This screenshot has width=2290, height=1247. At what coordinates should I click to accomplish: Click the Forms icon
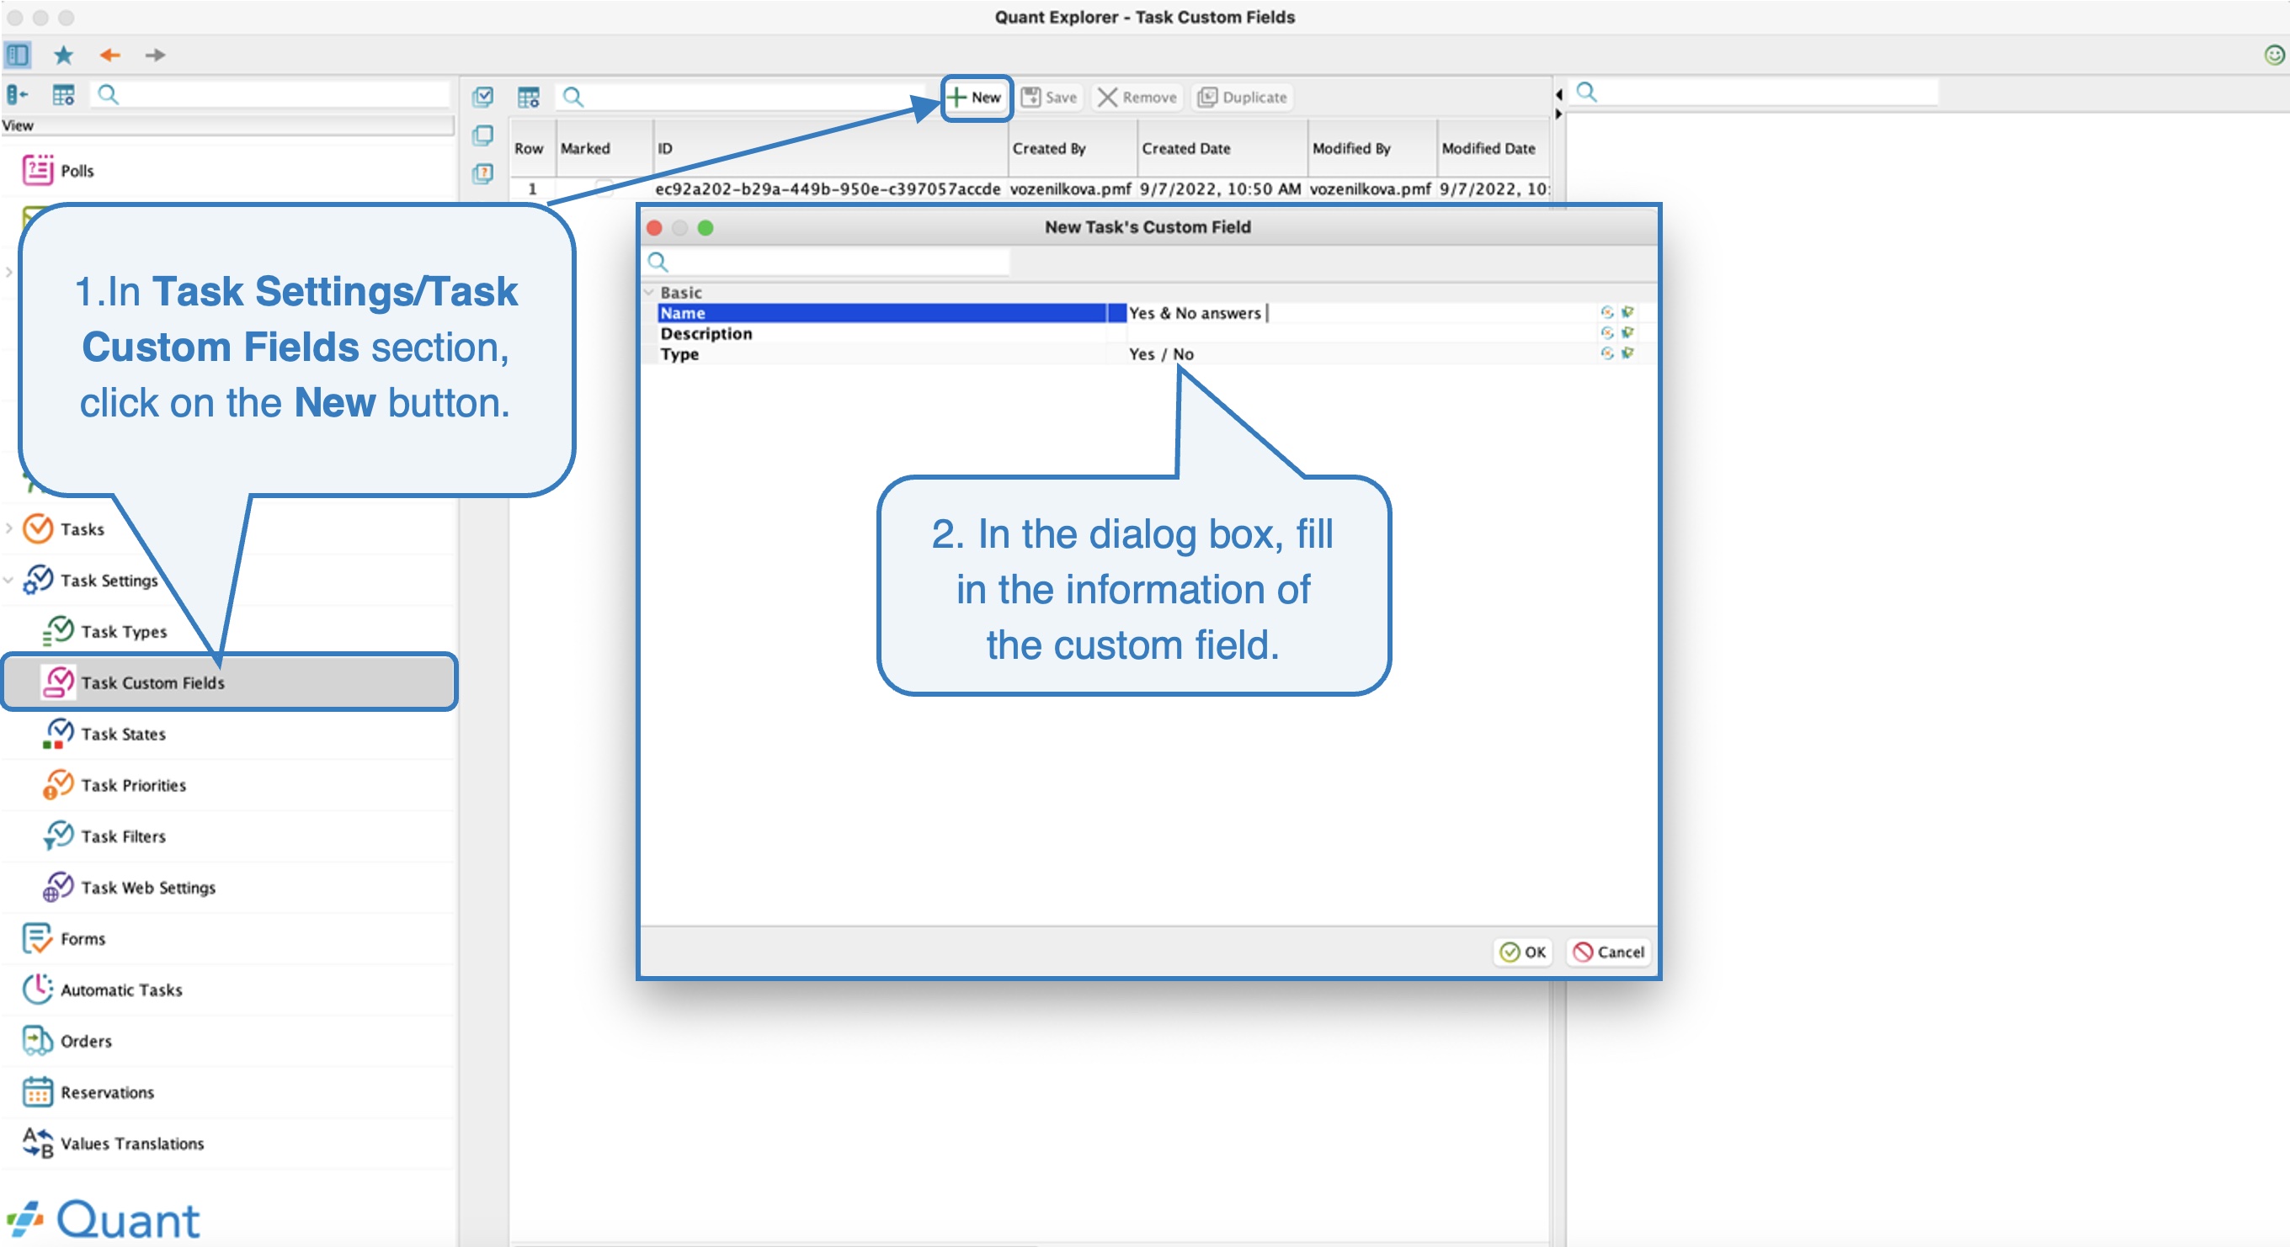37,939
